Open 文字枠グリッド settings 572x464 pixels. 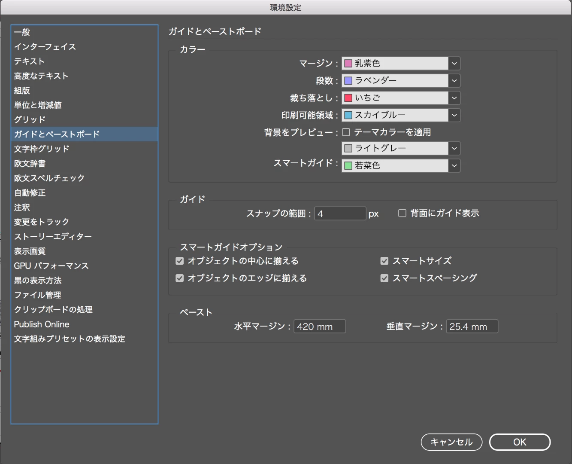point(85,149)
